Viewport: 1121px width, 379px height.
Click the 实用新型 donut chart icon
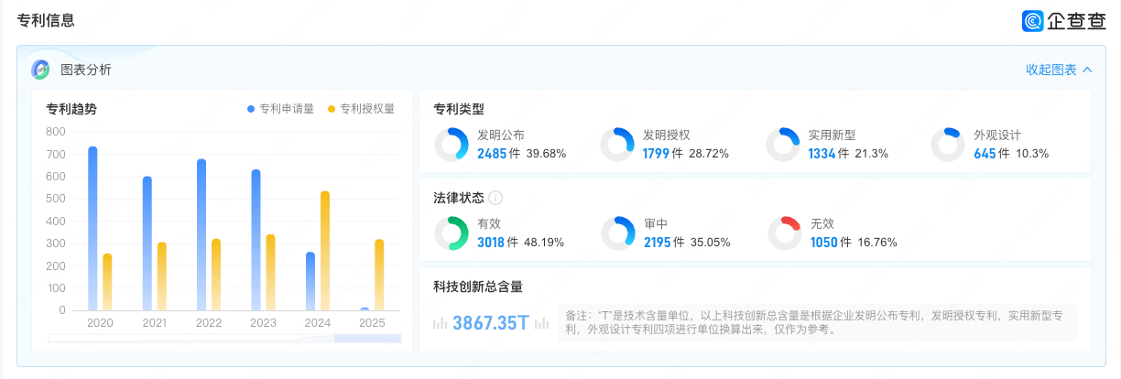(783, 145)
